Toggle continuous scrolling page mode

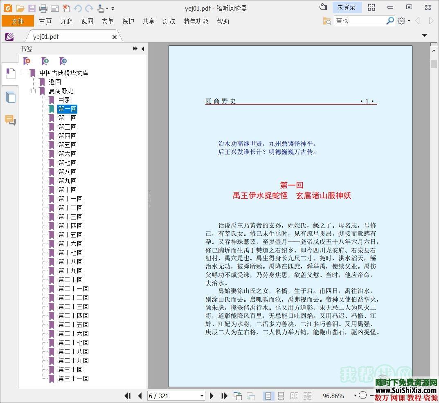click(281, 396)
